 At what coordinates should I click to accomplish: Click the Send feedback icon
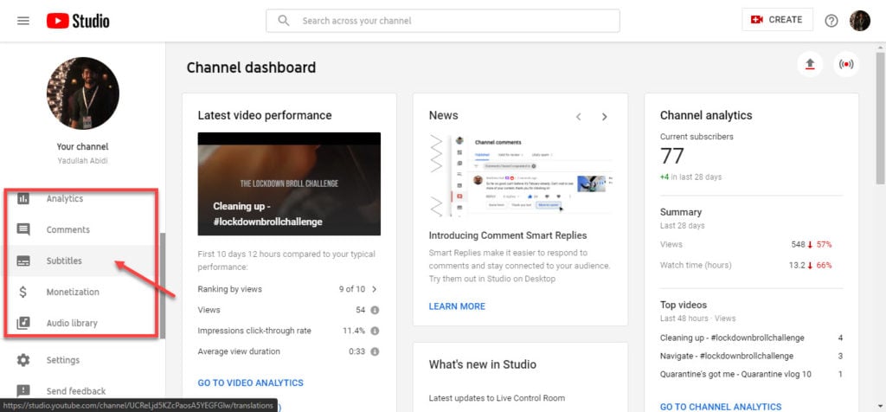(23, 390)
